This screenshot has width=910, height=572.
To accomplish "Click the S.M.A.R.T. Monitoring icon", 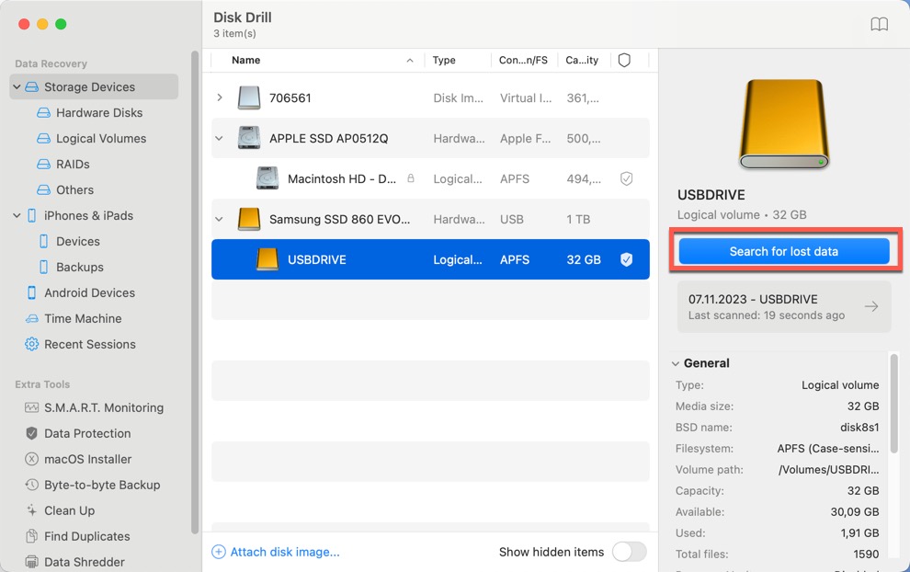I will (x=32, y=407).
